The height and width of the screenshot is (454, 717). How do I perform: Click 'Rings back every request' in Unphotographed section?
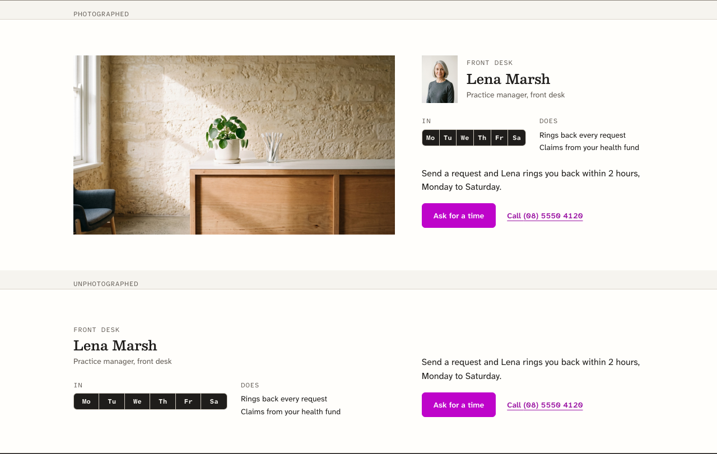point(284,399)
